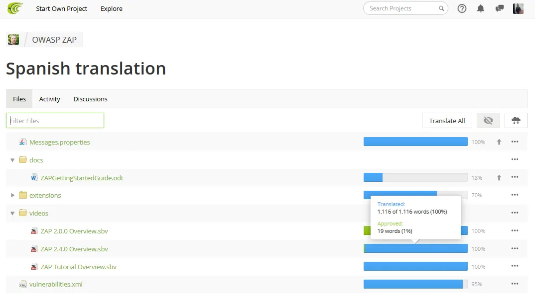This screenshot has width=535, height=299.
Task: Click the 95% value for vulnerabilities.xml
Action: coord(477,284)
